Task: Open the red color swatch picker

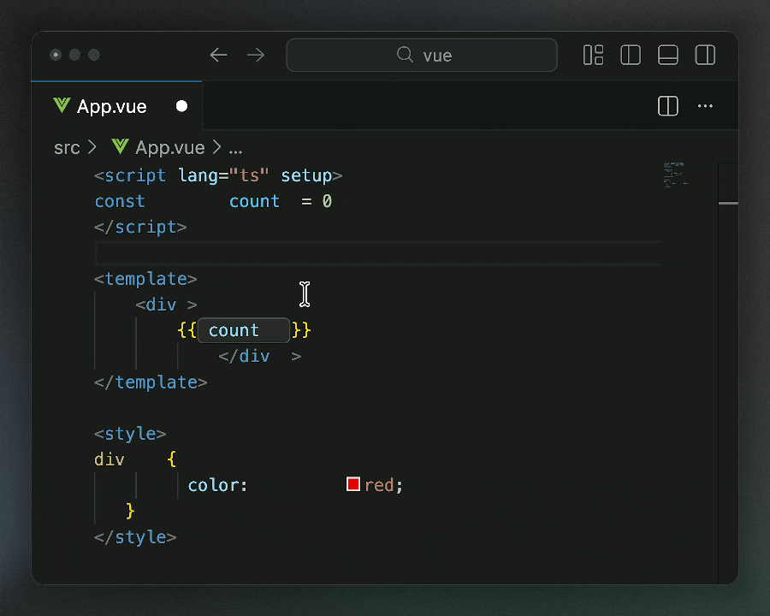Action: tap(352, 485)
